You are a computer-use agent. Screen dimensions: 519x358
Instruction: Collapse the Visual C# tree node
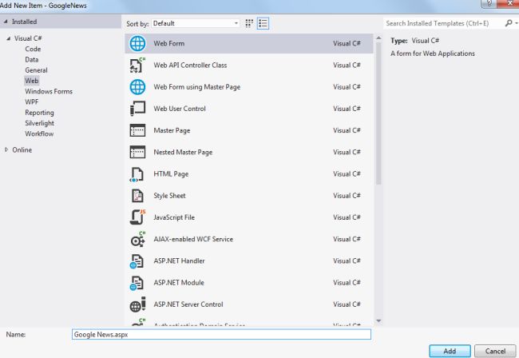click(x=9, y=38)
